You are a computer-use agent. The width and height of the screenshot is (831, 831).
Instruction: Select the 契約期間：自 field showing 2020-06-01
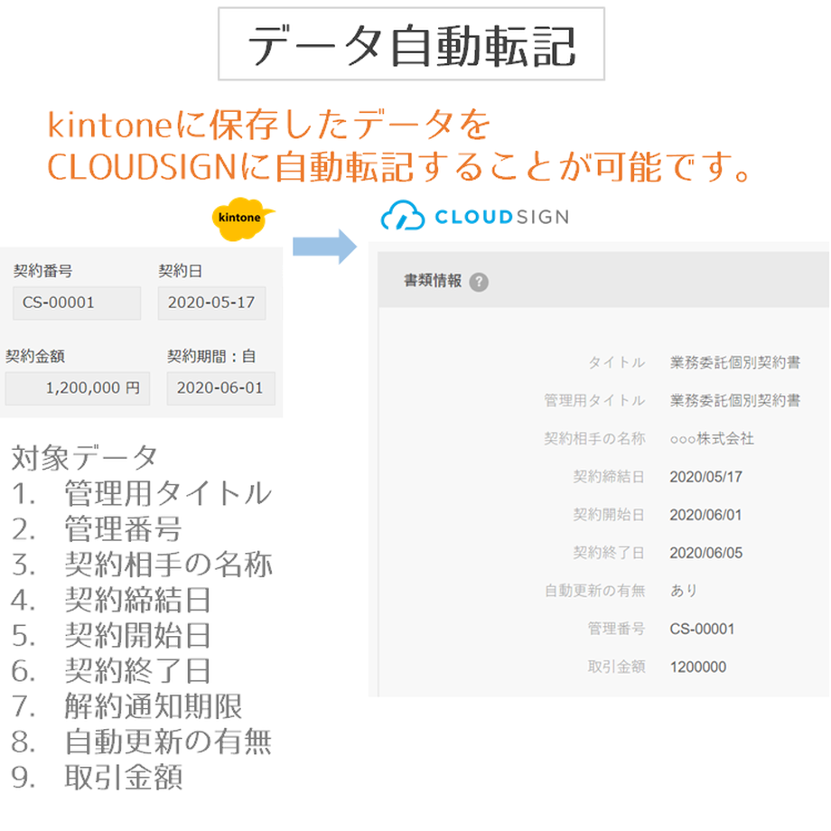click(221, 388)
